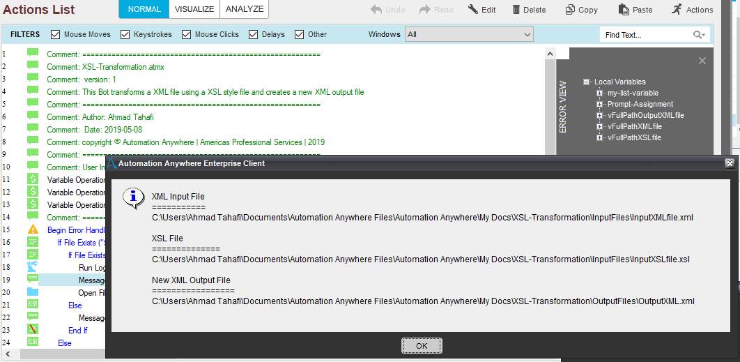Click the vertical scrollbar up arrow
Viewport: 740px width, 362px height.
[550, 54]
